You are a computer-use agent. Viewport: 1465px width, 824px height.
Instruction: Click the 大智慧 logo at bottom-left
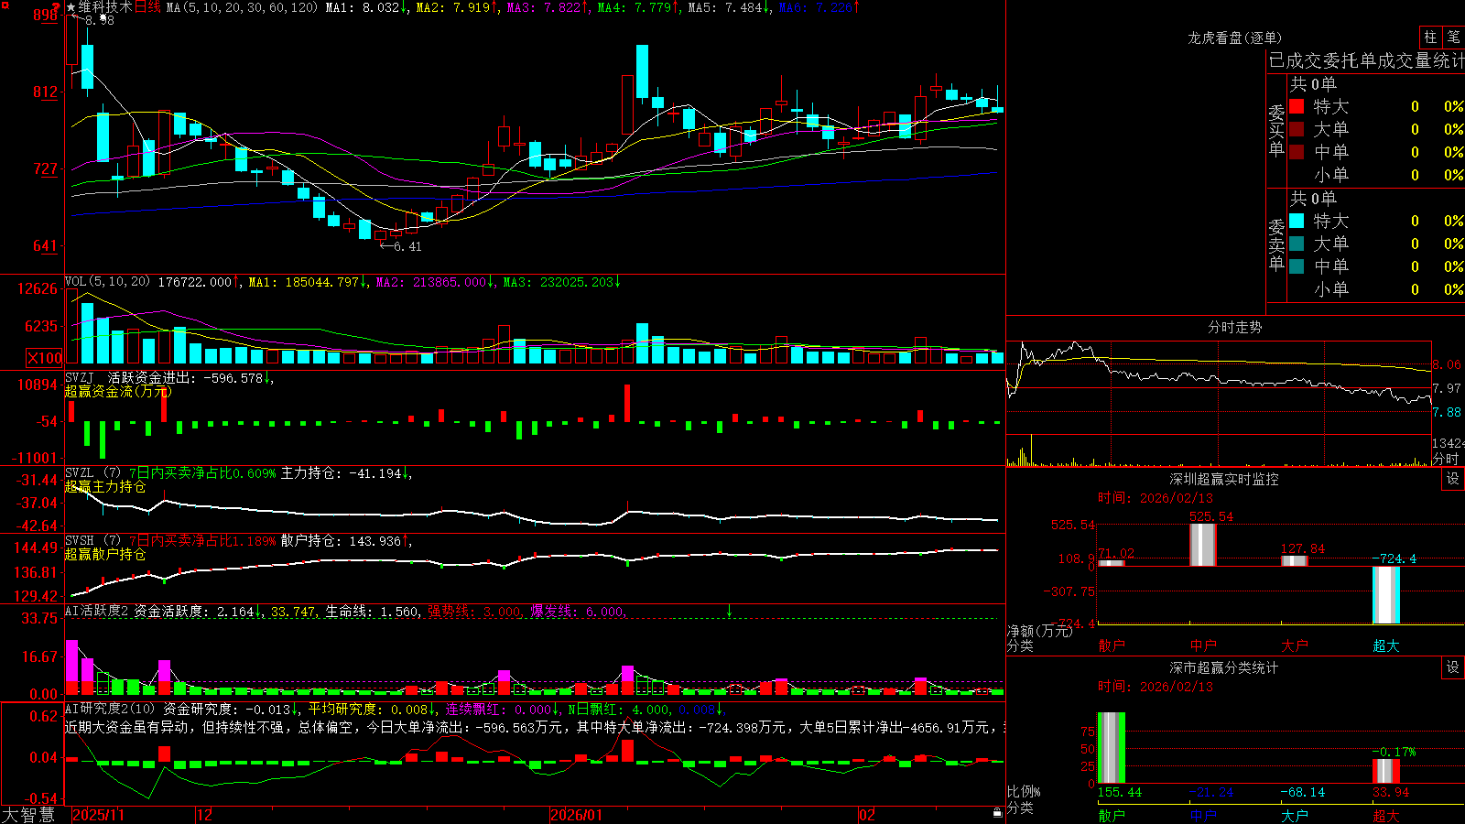pyautogui.click(x=28, y=814)
